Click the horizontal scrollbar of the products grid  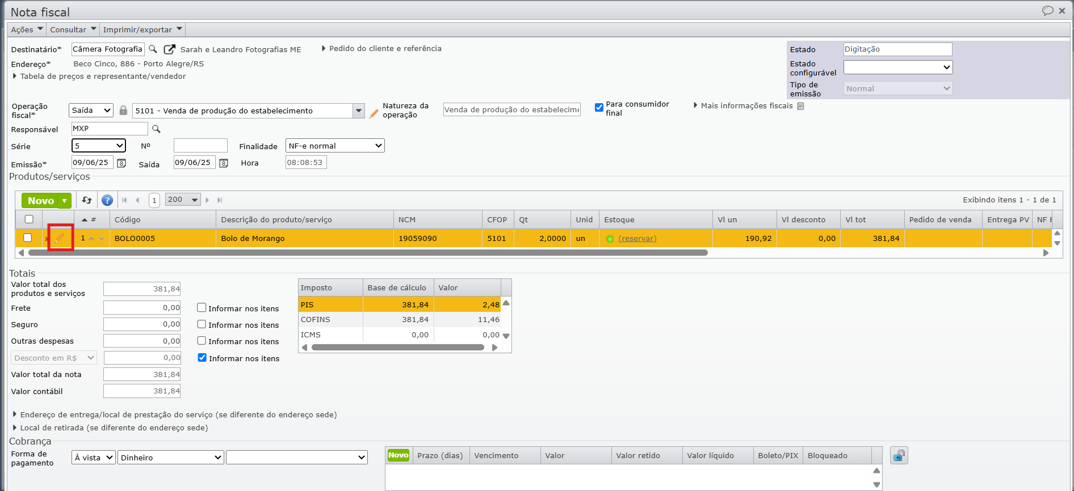pyautogui.click(x=368, y=253)
